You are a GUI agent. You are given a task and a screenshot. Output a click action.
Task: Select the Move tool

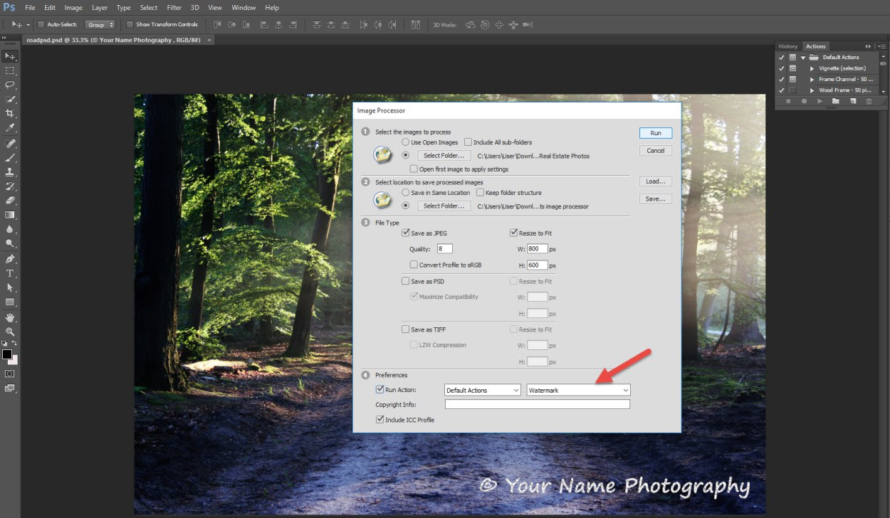[10, 56]
